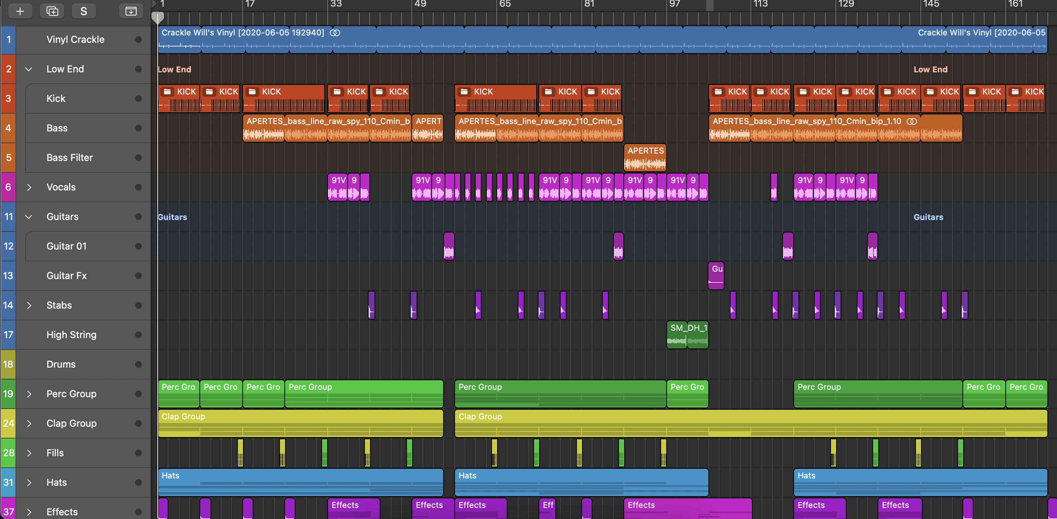This screenshot has height=519, width=1057.
Task: Toggle the global solo S button
Action: pyautogui.click(x=84, y=11)
